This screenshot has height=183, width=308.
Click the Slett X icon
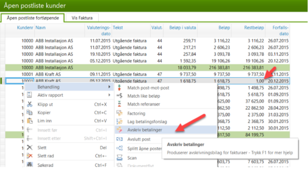[x=30, y=147]
